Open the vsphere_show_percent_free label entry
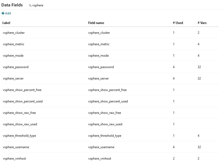The height and width of the screenshot is (166, 223). click(x=22, y=90)
